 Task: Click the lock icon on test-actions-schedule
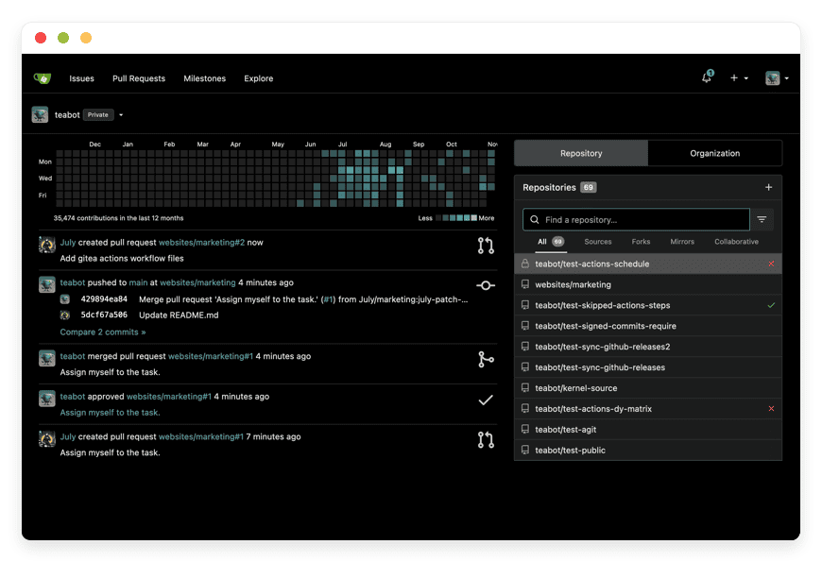[x=524, y=264]
